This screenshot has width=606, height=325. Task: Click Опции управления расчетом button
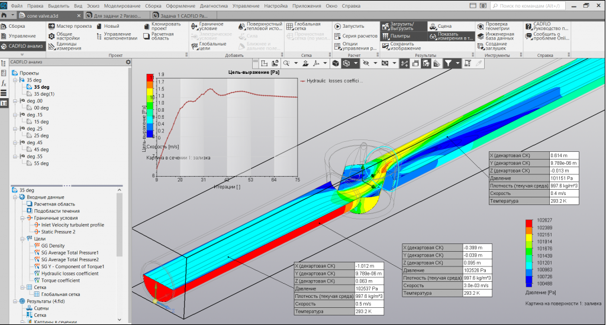click(x=355, y=46)
